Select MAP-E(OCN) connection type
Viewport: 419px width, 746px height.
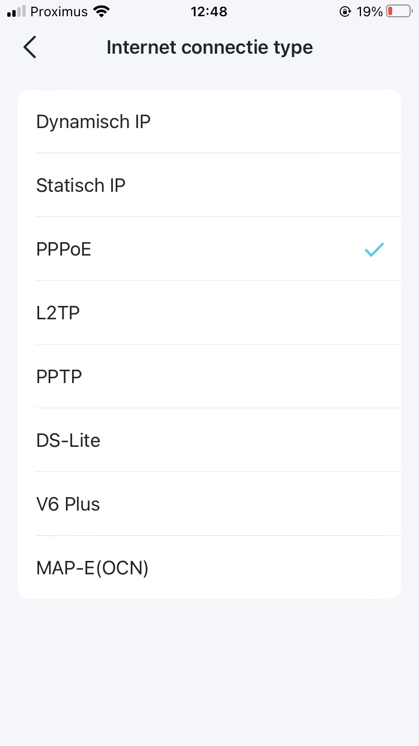tap(92, 568)
